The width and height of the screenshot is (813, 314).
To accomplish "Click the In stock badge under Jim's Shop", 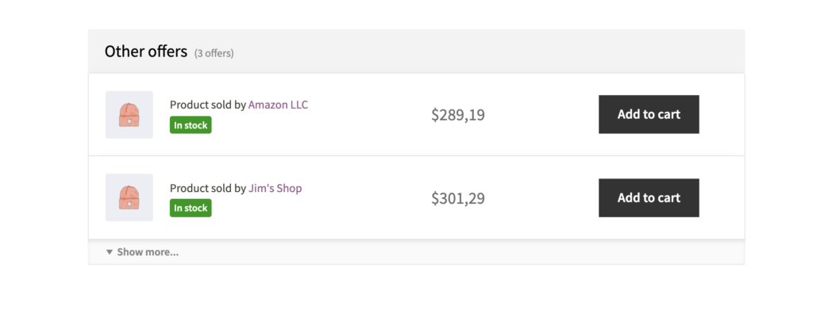I will click(x=191, y=208).
